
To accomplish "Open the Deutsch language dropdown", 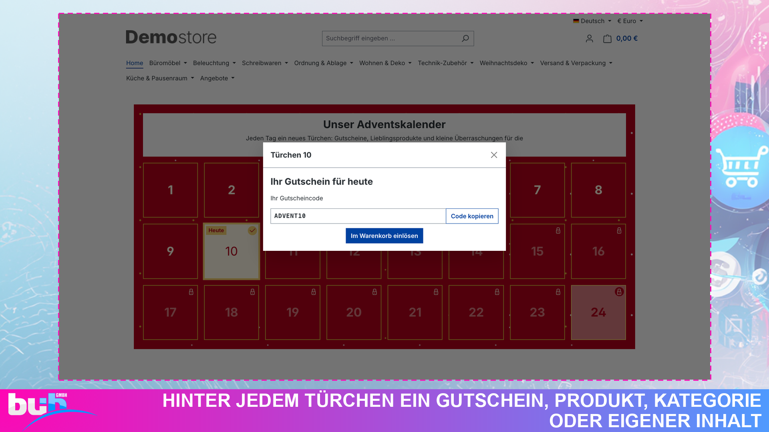I will point(592,21).
